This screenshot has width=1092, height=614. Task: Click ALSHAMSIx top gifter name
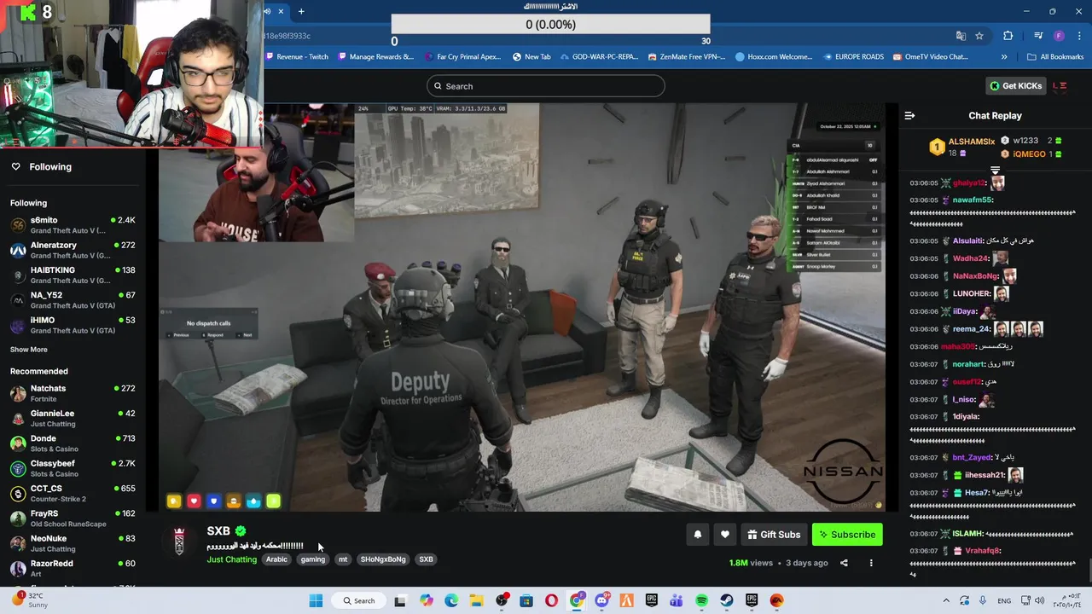[972, 142]
